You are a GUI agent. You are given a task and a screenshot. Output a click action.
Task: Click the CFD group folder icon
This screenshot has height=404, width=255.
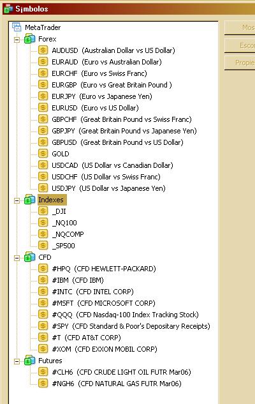point(29,257)
